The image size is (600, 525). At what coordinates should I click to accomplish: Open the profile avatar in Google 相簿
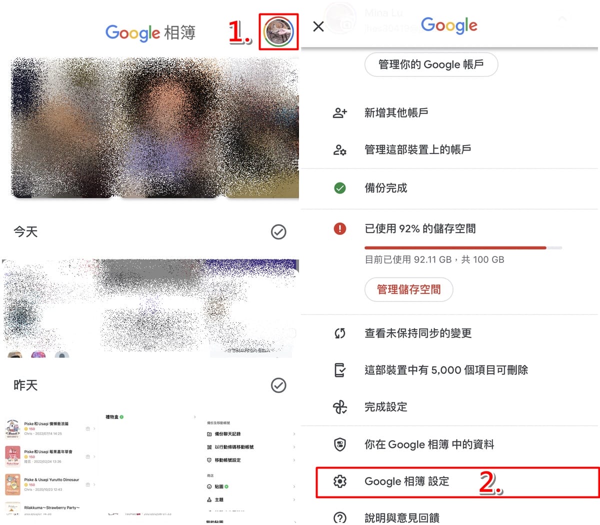[x=278, y=32]
